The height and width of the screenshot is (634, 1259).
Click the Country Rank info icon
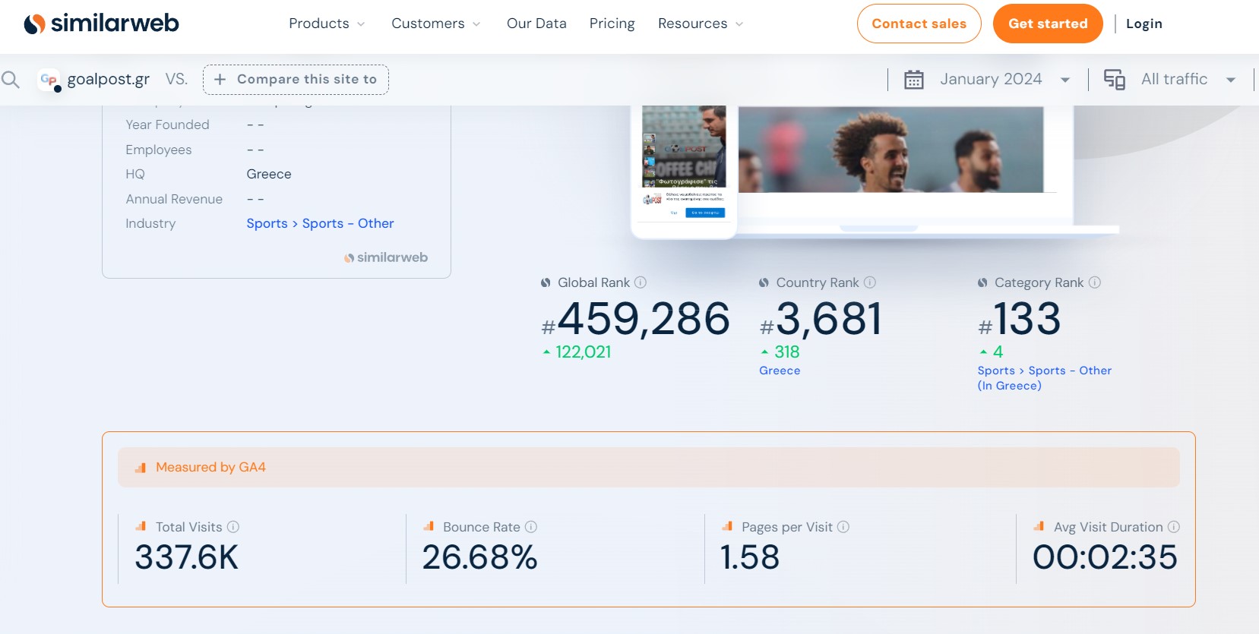click(870, 282)
